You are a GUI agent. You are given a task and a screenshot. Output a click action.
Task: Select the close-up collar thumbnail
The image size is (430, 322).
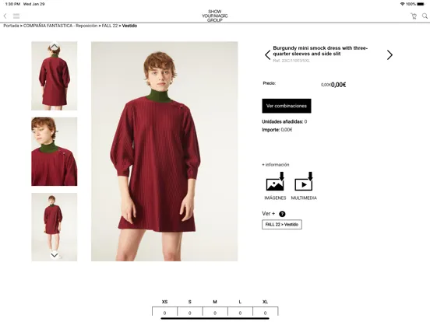55,152
